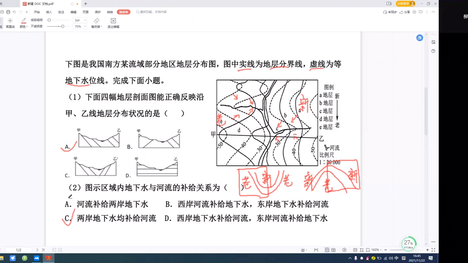Open the settings gear icon

pos(414,12)
